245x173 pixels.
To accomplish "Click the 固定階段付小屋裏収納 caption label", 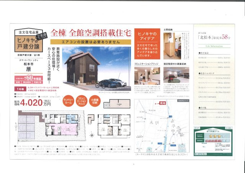I will click(175, 64).
